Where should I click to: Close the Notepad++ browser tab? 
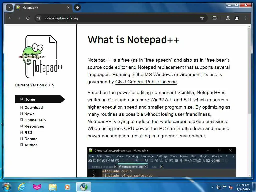68,7
